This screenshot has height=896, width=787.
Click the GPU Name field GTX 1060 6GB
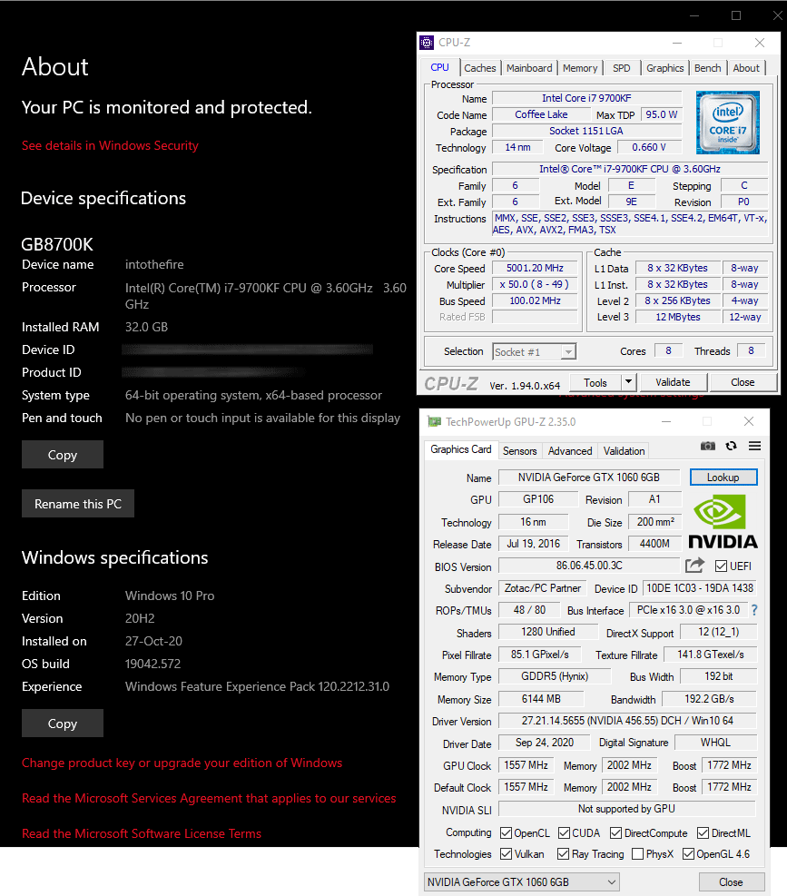(x=589, y=478)
